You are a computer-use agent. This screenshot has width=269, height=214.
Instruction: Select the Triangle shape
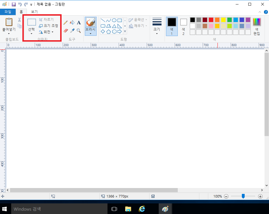coord(114,26)
